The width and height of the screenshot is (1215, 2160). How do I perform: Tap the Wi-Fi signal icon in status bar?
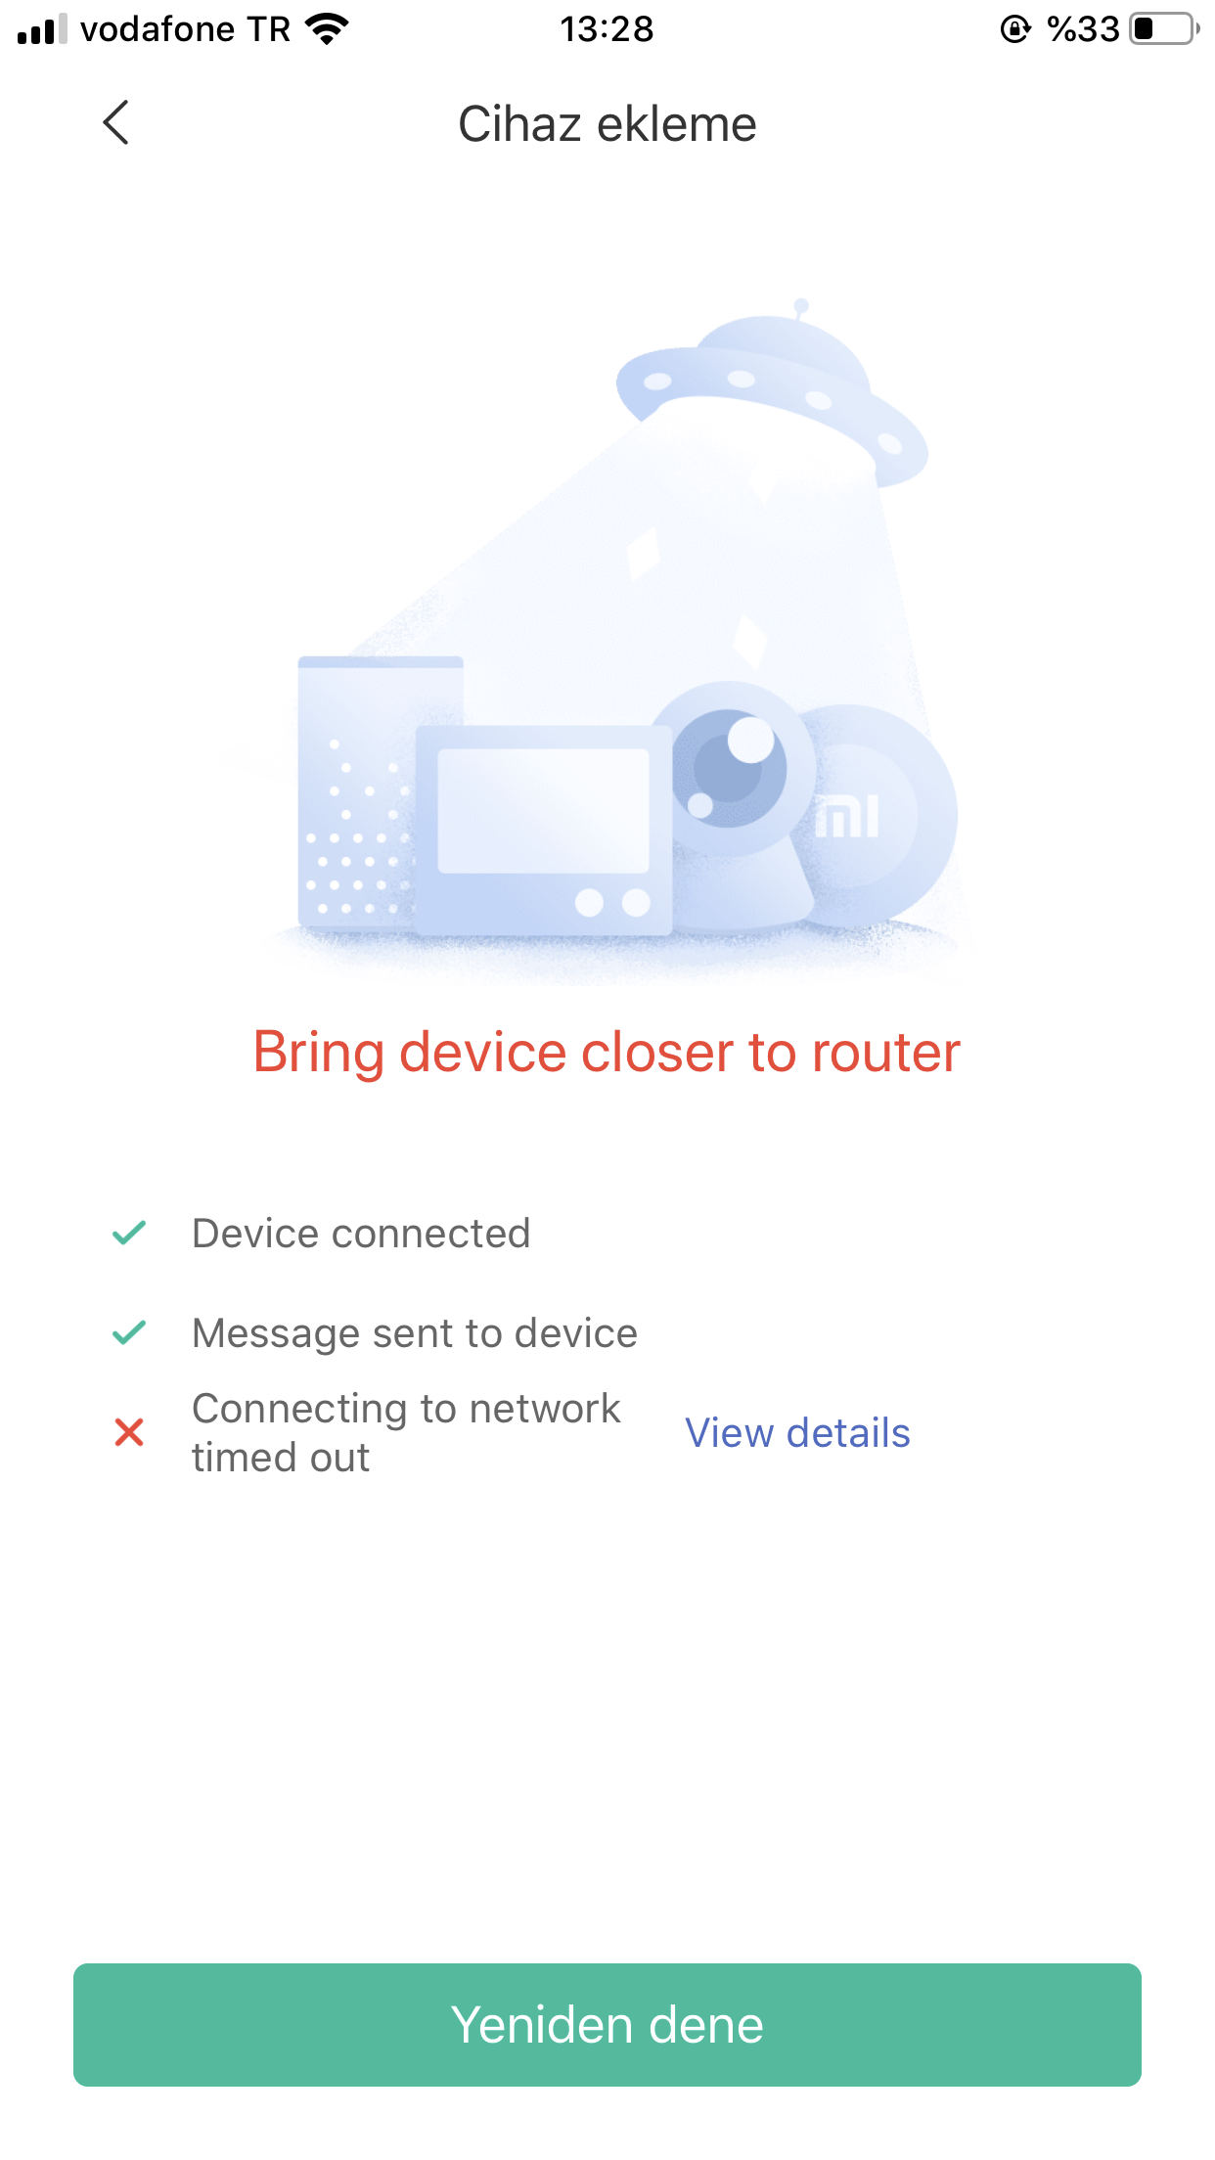point(327,29)
